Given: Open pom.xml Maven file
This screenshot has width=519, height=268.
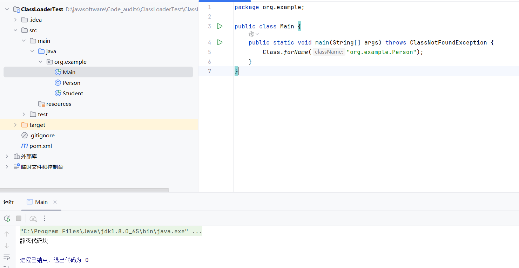Looking at the screenshot, I should coord(41,146).
